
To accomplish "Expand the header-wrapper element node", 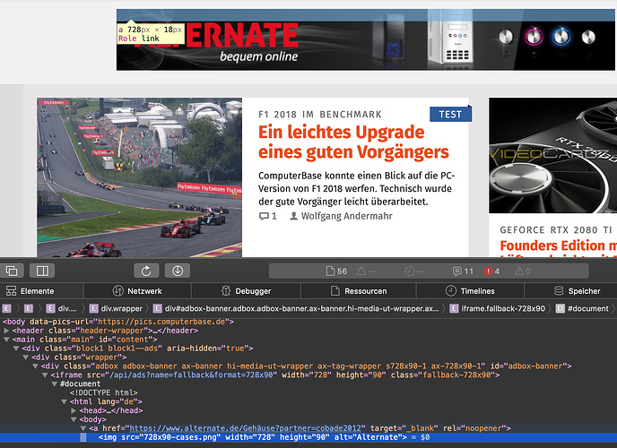I will 7,331.
